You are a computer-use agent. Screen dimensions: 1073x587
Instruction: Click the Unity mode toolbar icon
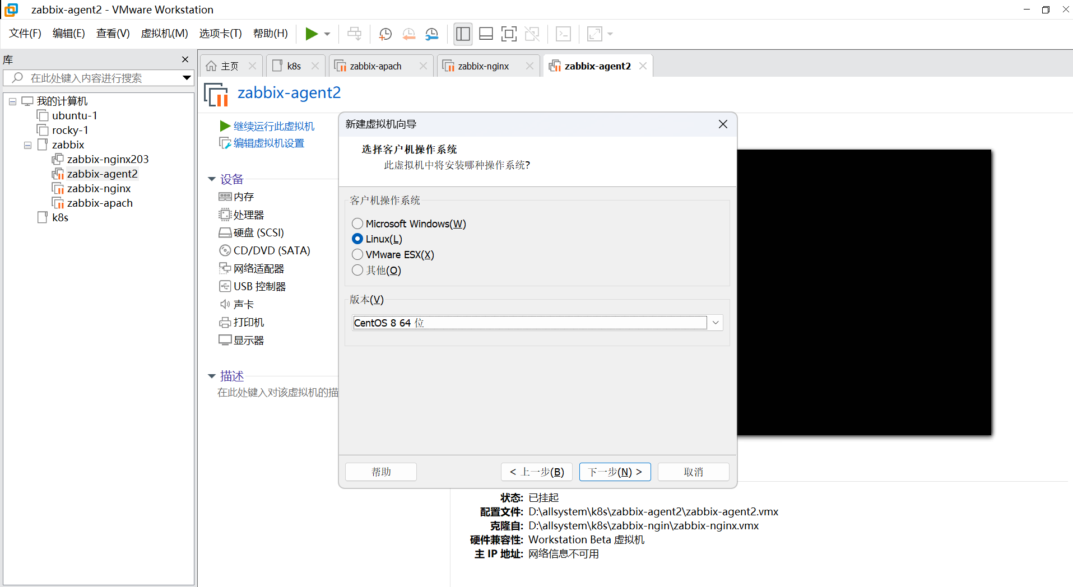click(532, 34)
